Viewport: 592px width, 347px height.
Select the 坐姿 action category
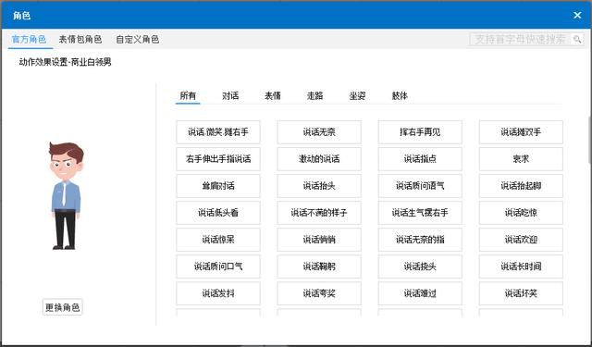click(357, 95)
